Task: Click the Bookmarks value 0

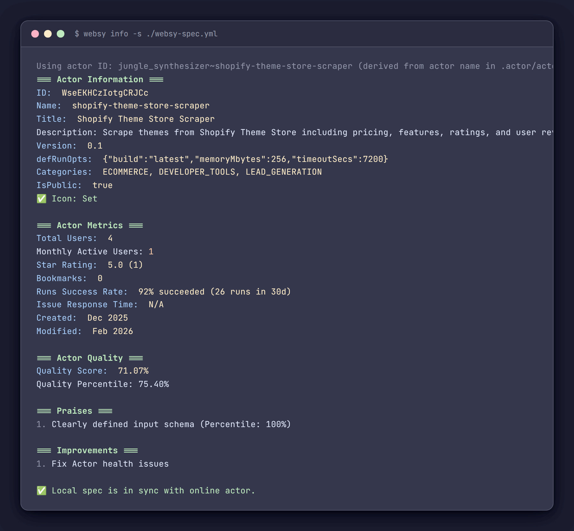Action: pyautogui.click(x=100, y=278)
